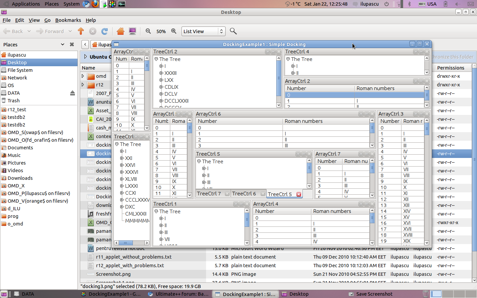Switch to the TreeCtrl 7 tab
477x298 pixels.
[209, 194]
